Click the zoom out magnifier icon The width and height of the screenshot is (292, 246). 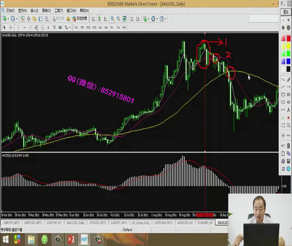(118, 19)
